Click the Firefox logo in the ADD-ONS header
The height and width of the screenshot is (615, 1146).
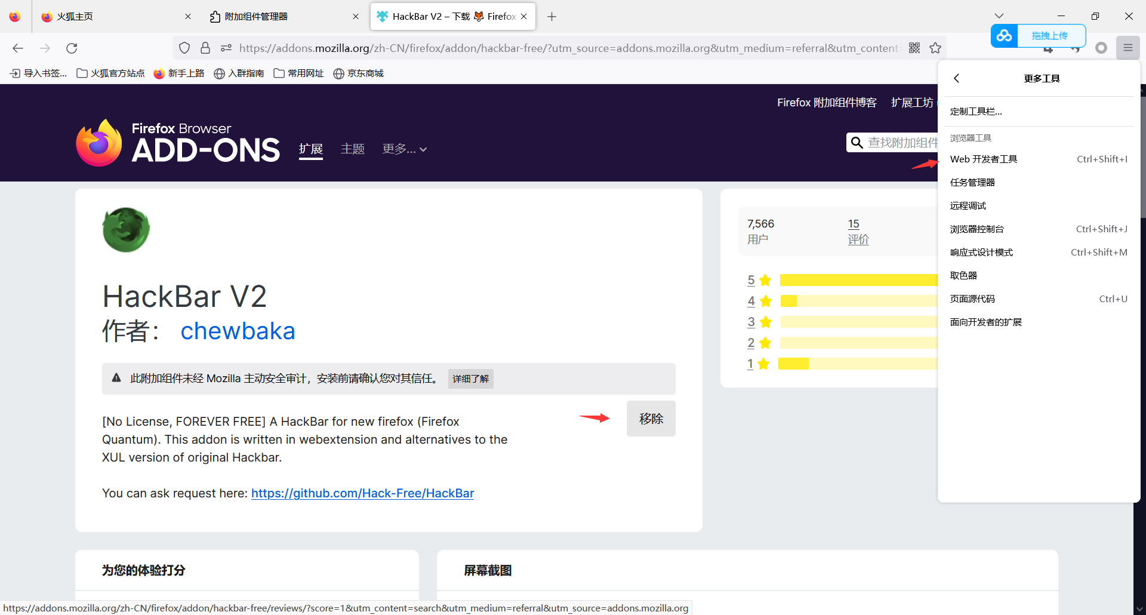click(99, 143)
